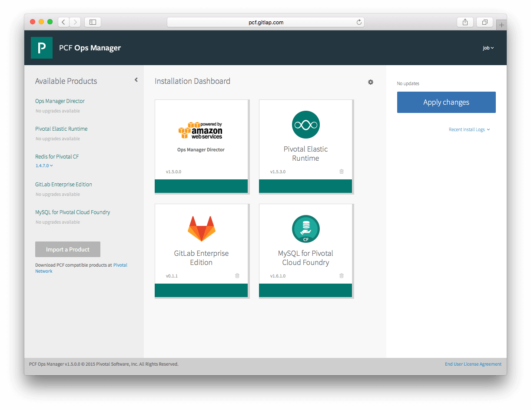
Task: Click the Pivotal Elastic Runtime infinity icon
Action: pyautogui.click(x=306, y=125)
